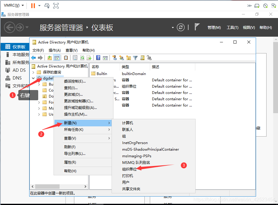Click the filter funnel icon
Viewport: 278px width, 205px height.
[135, 58]
